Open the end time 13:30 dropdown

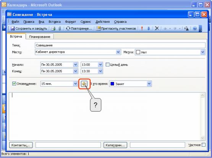point(100,71)
